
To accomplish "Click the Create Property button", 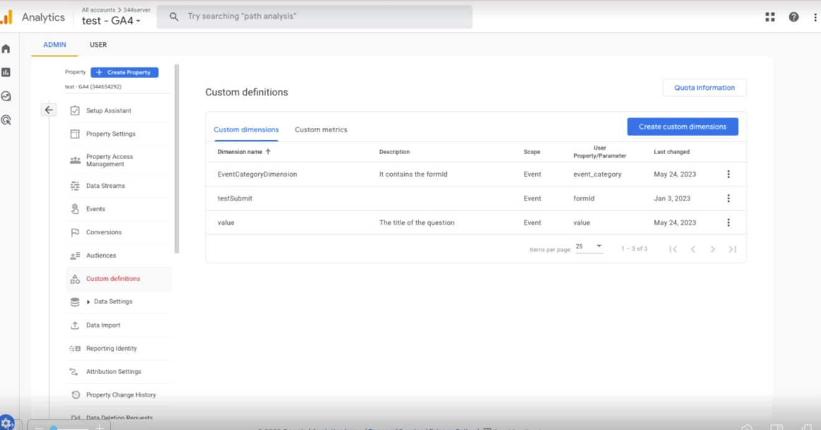I will (125, 72).
